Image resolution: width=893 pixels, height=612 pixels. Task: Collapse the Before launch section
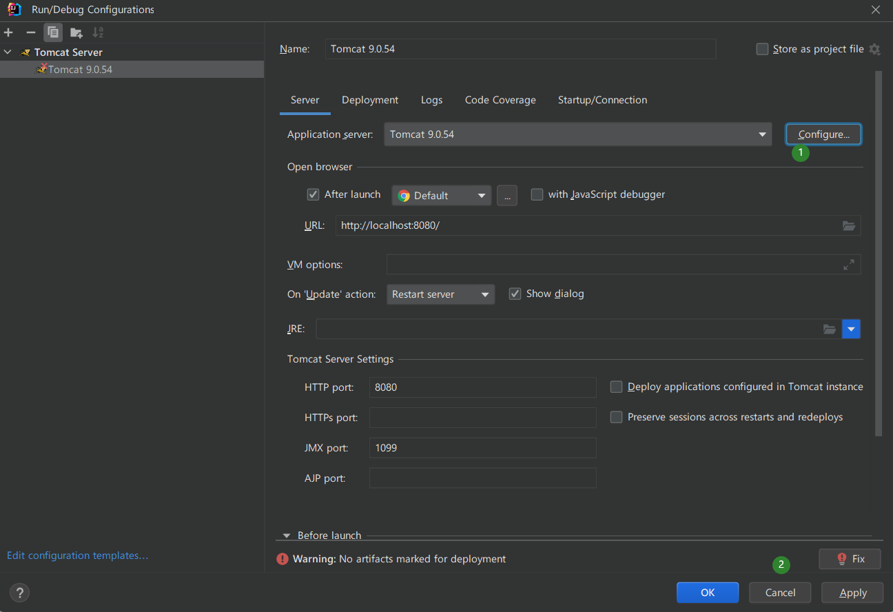point(287,536)
